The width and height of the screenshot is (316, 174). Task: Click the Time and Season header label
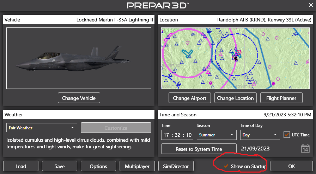click(178, 115)
